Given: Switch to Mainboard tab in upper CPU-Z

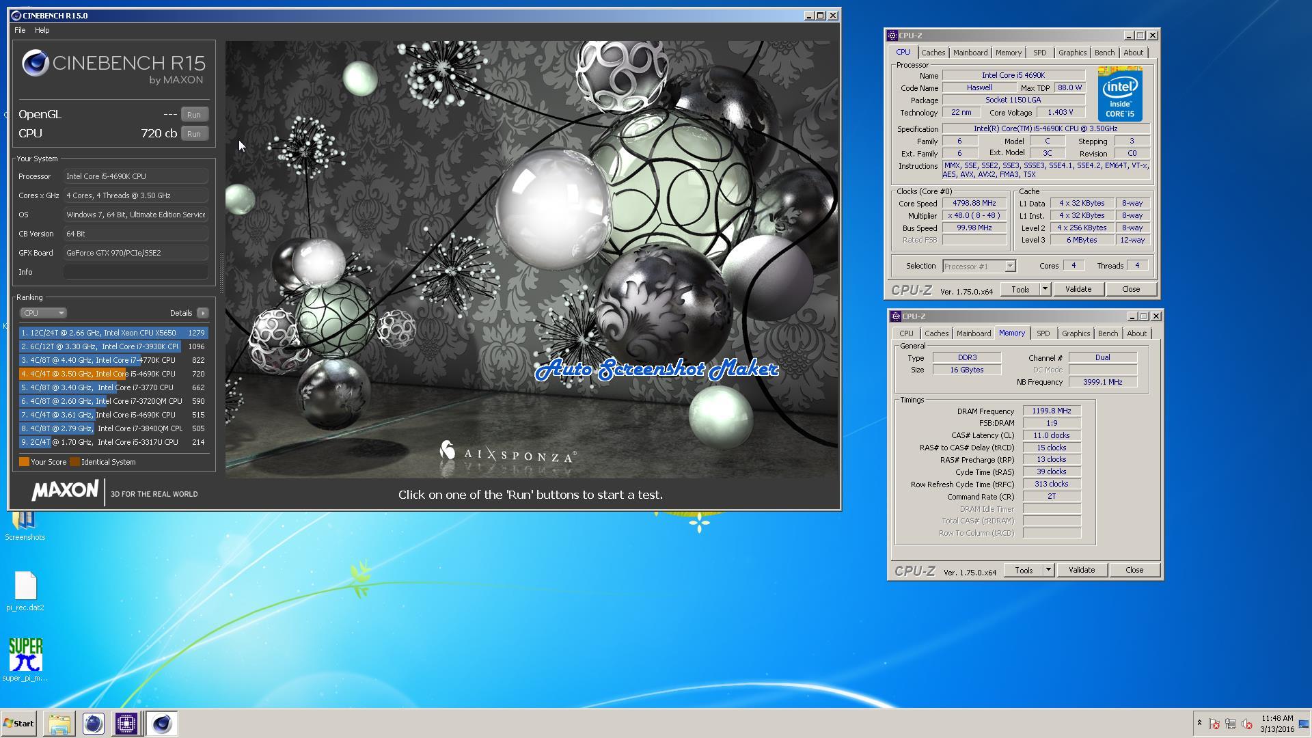Looking at the screenshot, I should coord(970,53).
